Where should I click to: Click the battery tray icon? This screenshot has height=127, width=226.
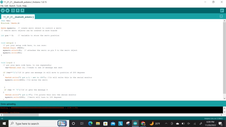(x=183, y=124)
